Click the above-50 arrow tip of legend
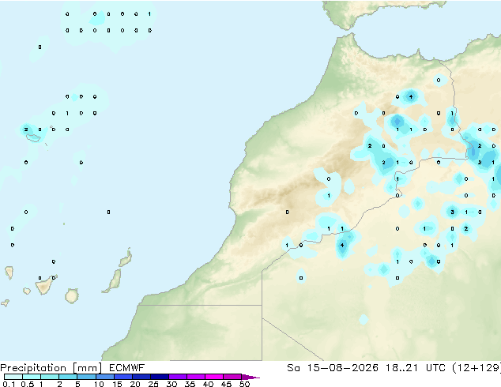Screen dimensions: 501x387 250,377
